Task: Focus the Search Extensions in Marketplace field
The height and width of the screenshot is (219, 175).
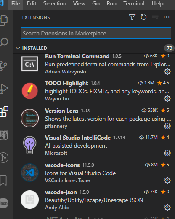Action: click(x=96, y=33)
